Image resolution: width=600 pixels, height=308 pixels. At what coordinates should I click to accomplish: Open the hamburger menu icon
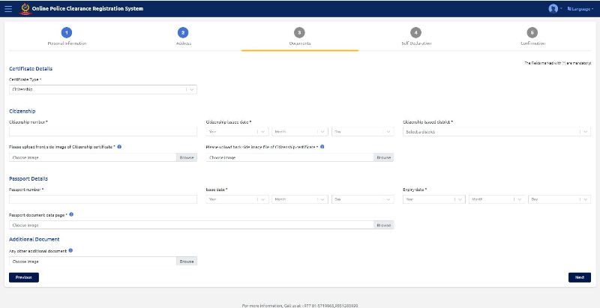(x=8, y=8)
